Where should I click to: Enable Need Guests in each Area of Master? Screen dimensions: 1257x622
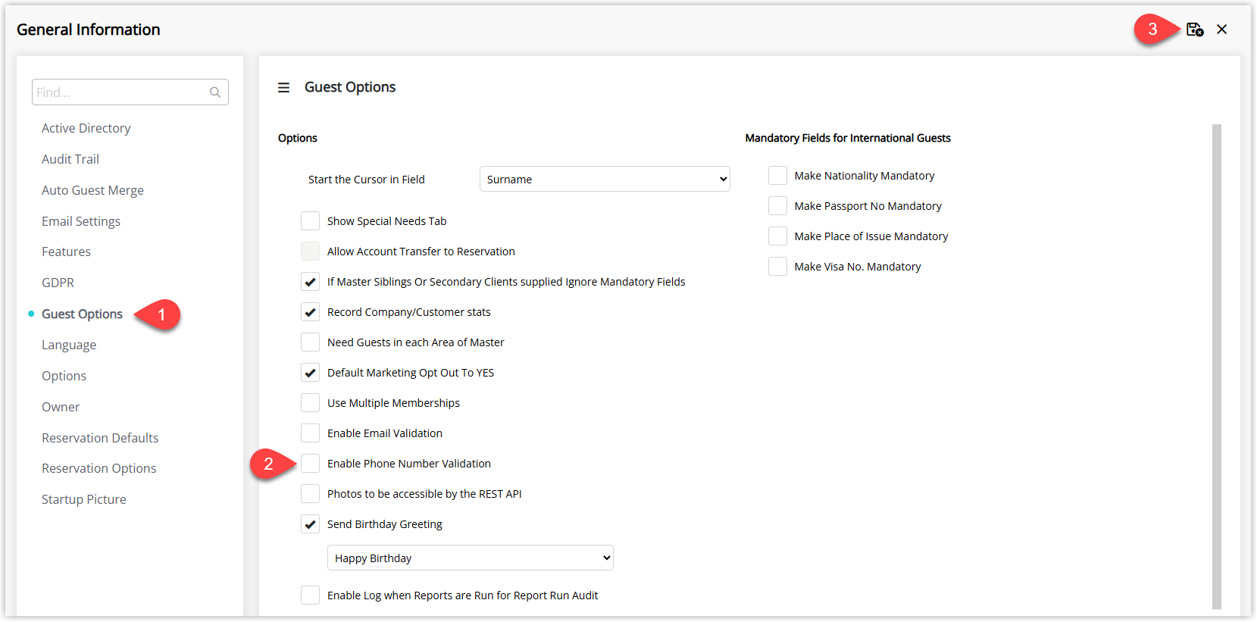point(310,342)
